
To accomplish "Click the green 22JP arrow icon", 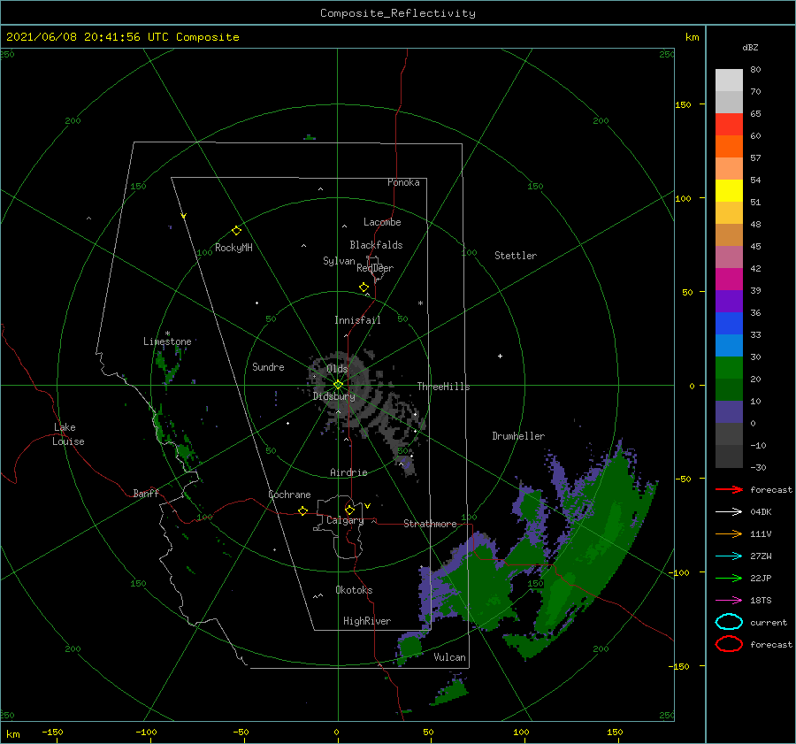I will 729,578.
